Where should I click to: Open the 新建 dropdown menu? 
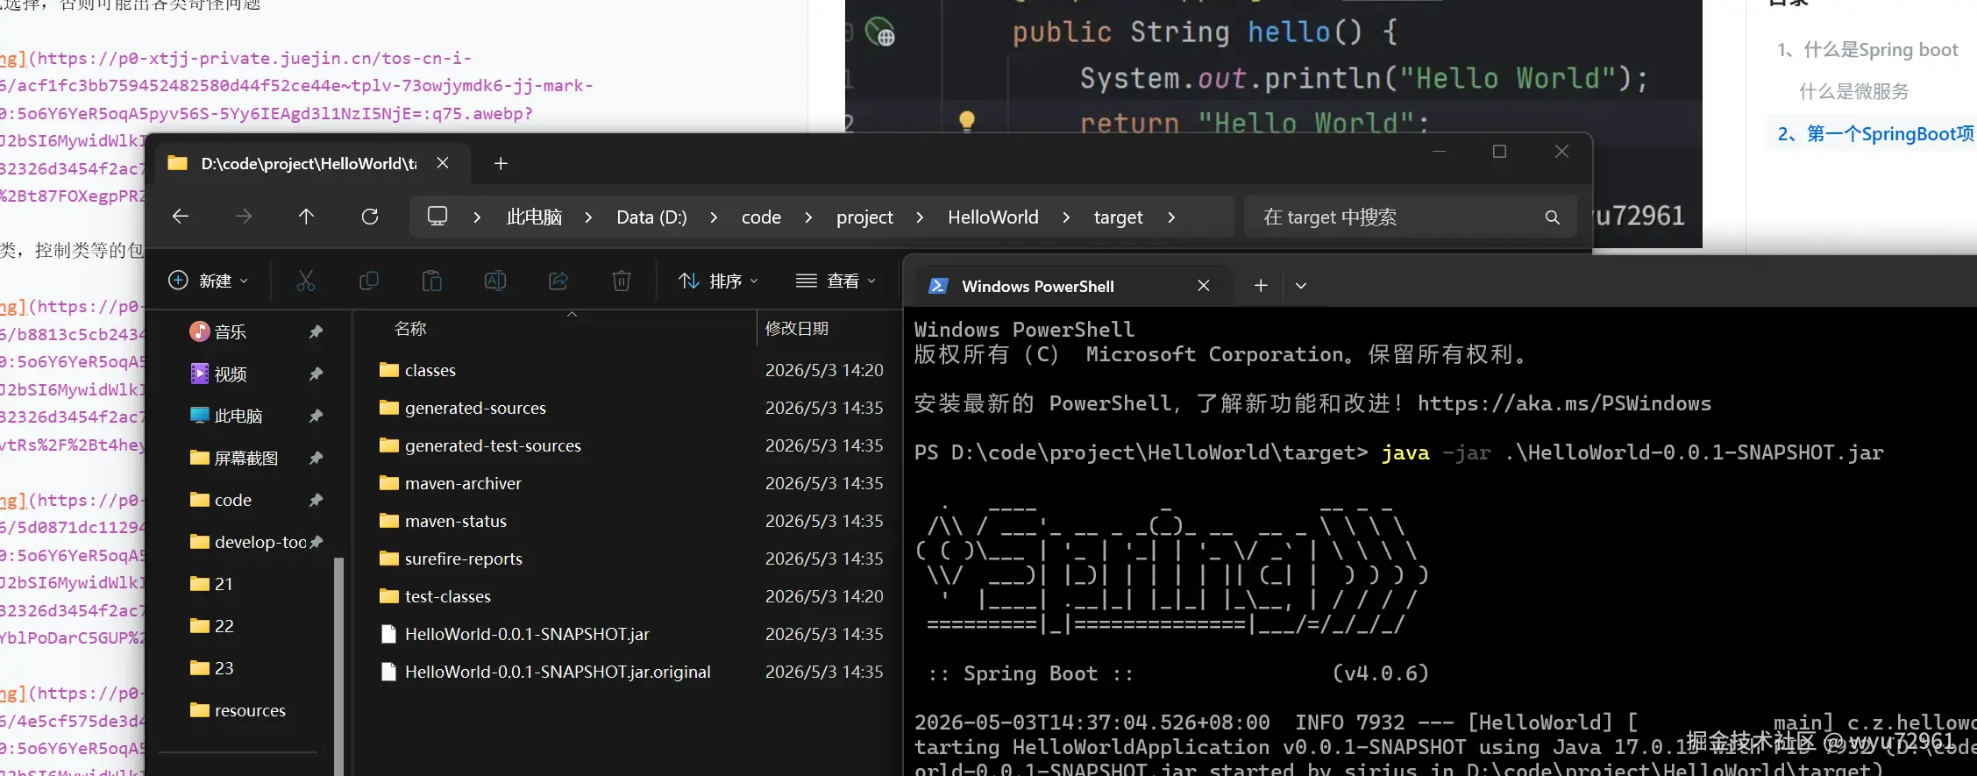click(209, 281)
